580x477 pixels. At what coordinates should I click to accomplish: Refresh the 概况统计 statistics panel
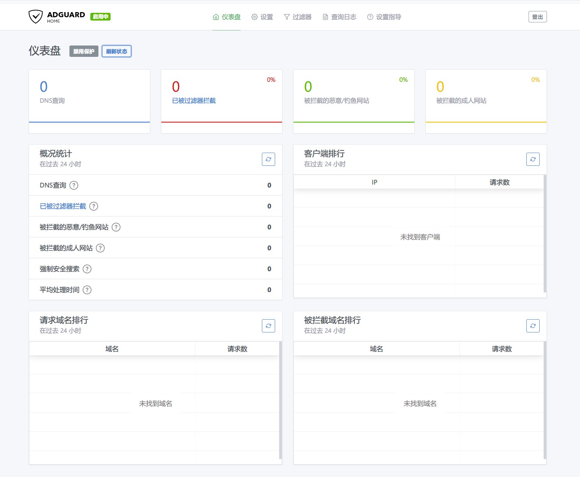268,159
